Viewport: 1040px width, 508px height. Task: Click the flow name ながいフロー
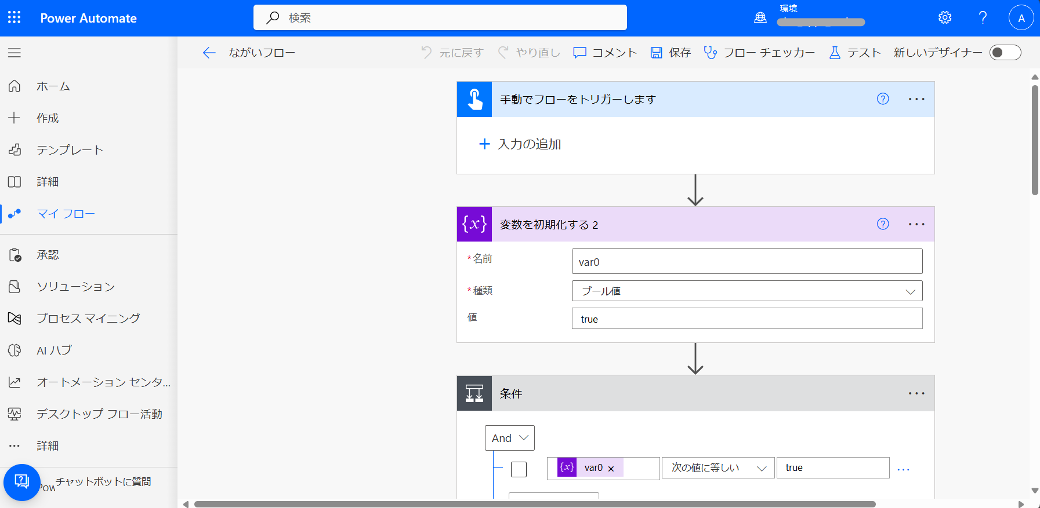[x=262, y=53]
